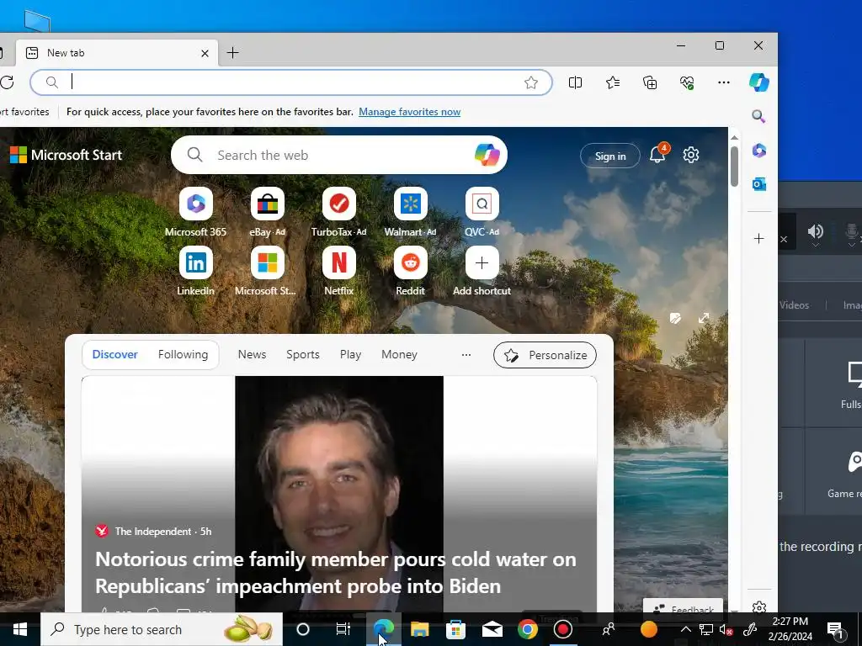Click the Sign in button
The width and height of the screenshot is (862, 646).
pyautogui.click(x=610, y=156)
